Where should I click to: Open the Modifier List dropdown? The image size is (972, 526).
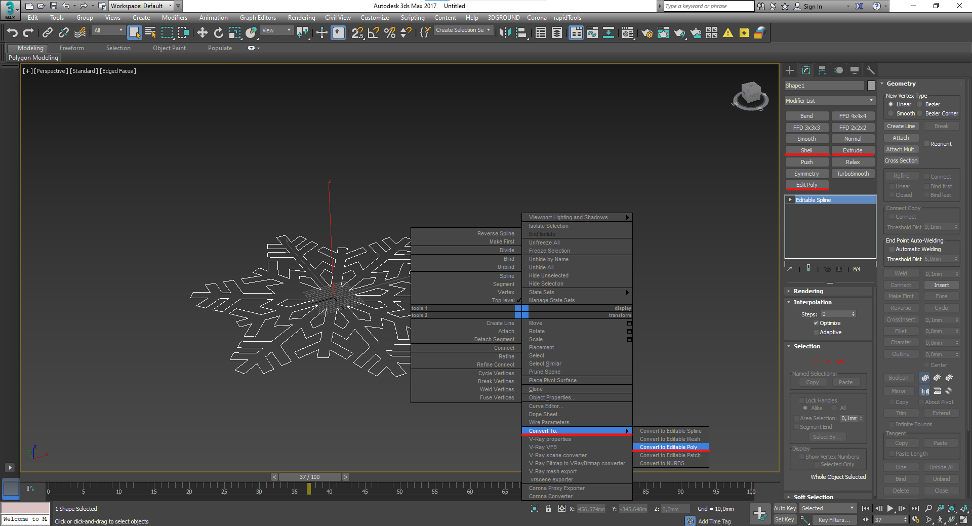(x=830, y=101)
